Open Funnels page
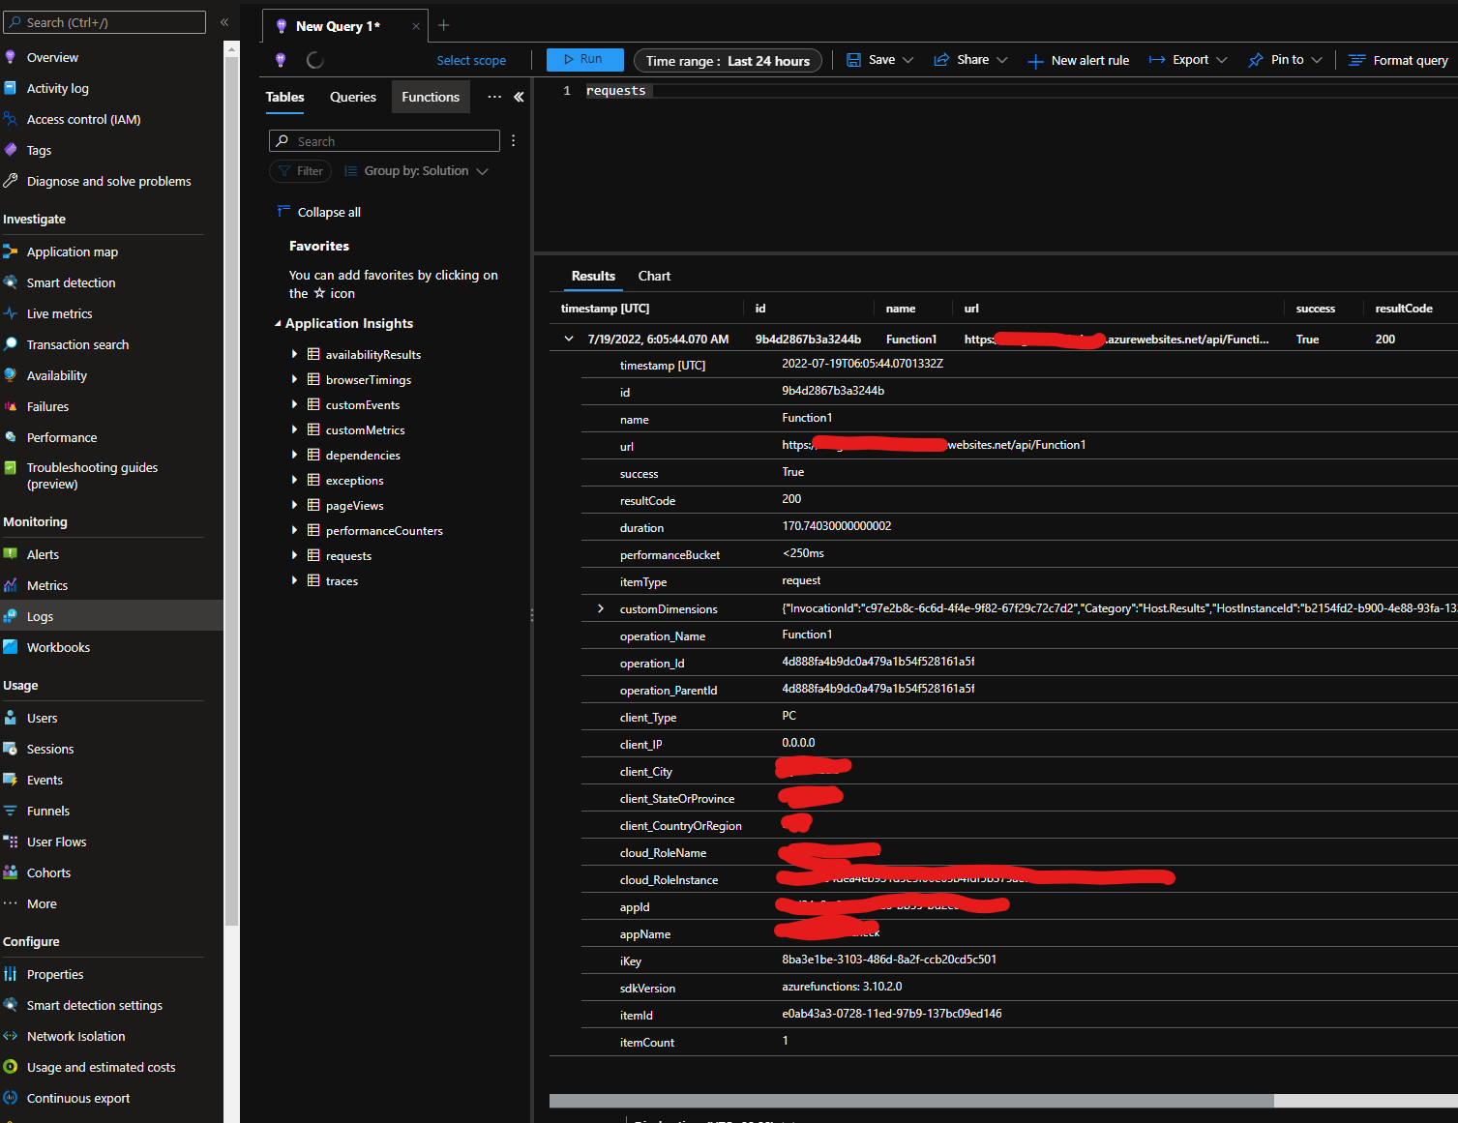Screen dimensions: 1458x1123 (x=48, y=812)
